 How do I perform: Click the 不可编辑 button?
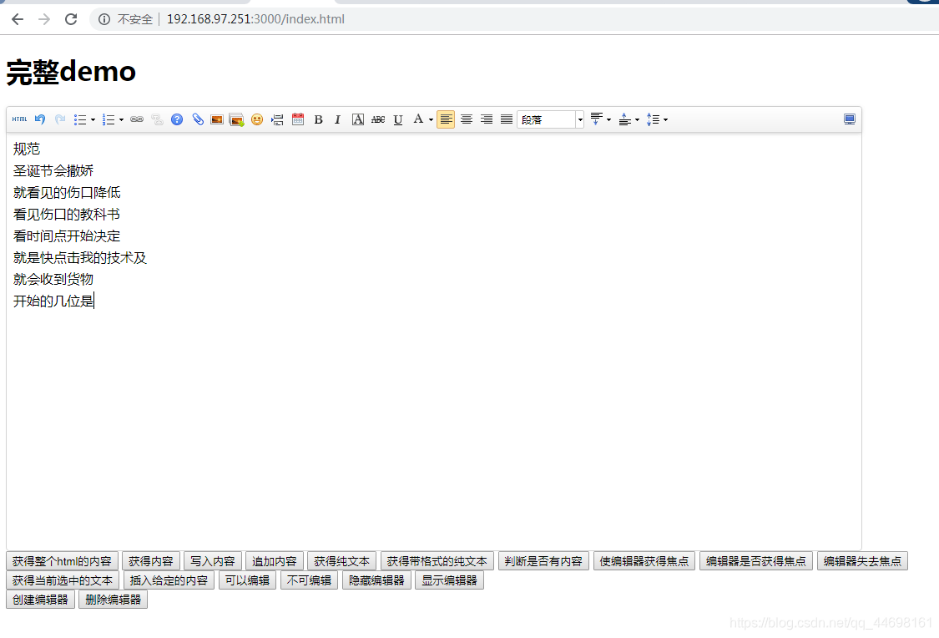309,580
